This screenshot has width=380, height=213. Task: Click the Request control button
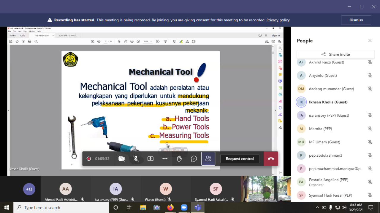(x=240, y=159)
